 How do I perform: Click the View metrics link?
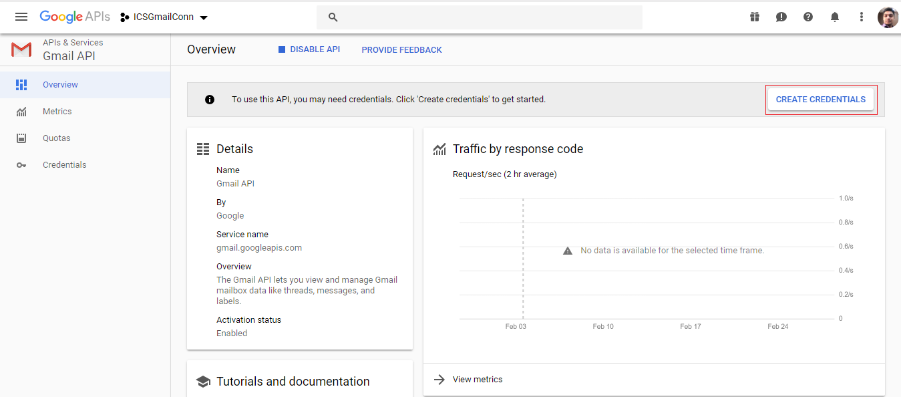click(478, 380)
